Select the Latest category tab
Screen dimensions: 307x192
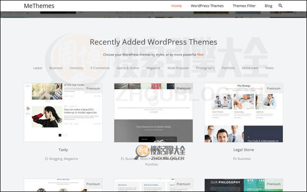(37, 68)
